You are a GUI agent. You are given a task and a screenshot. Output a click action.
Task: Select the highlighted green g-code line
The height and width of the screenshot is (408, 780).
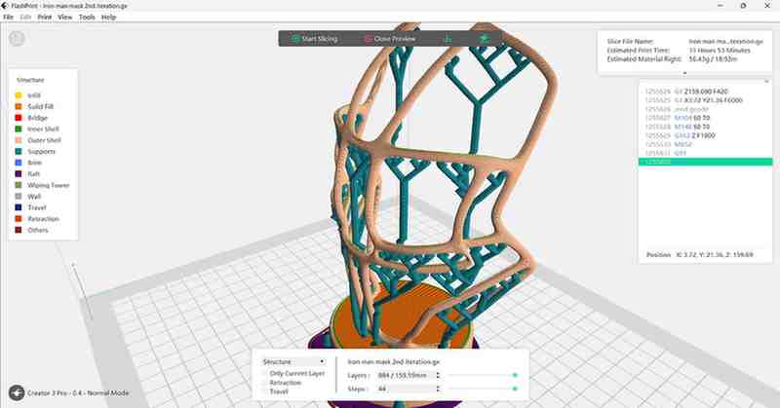(705, 162)
